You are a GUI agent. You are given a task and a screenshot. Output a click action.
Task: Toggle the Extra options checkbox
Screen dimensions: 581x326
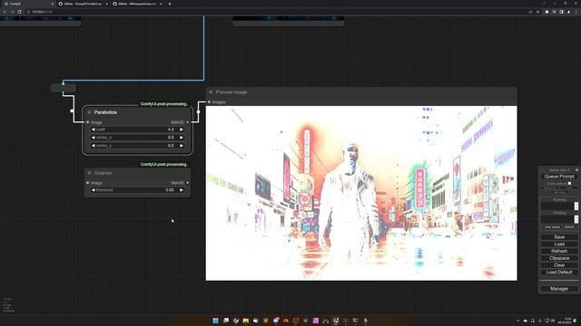point(569,183)
